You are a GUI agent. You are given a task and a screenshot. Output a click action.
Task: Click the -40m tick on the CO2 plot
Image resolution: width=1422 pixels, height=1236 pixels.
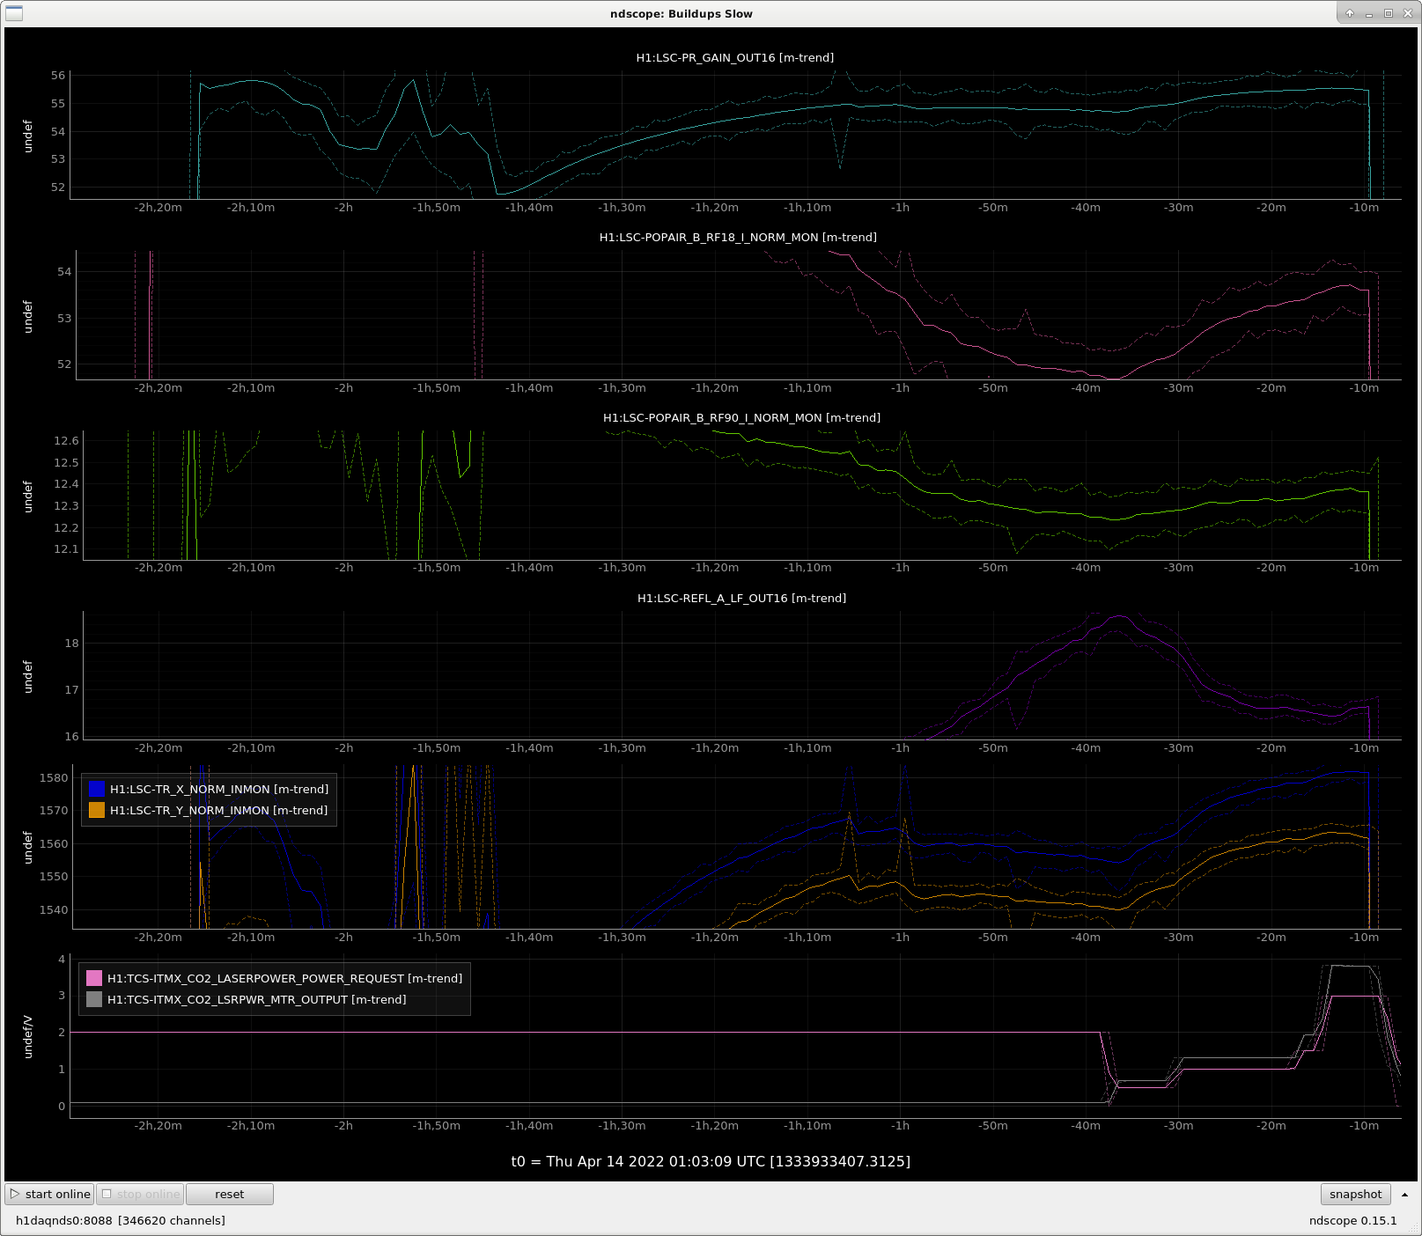(1086, 1125)
